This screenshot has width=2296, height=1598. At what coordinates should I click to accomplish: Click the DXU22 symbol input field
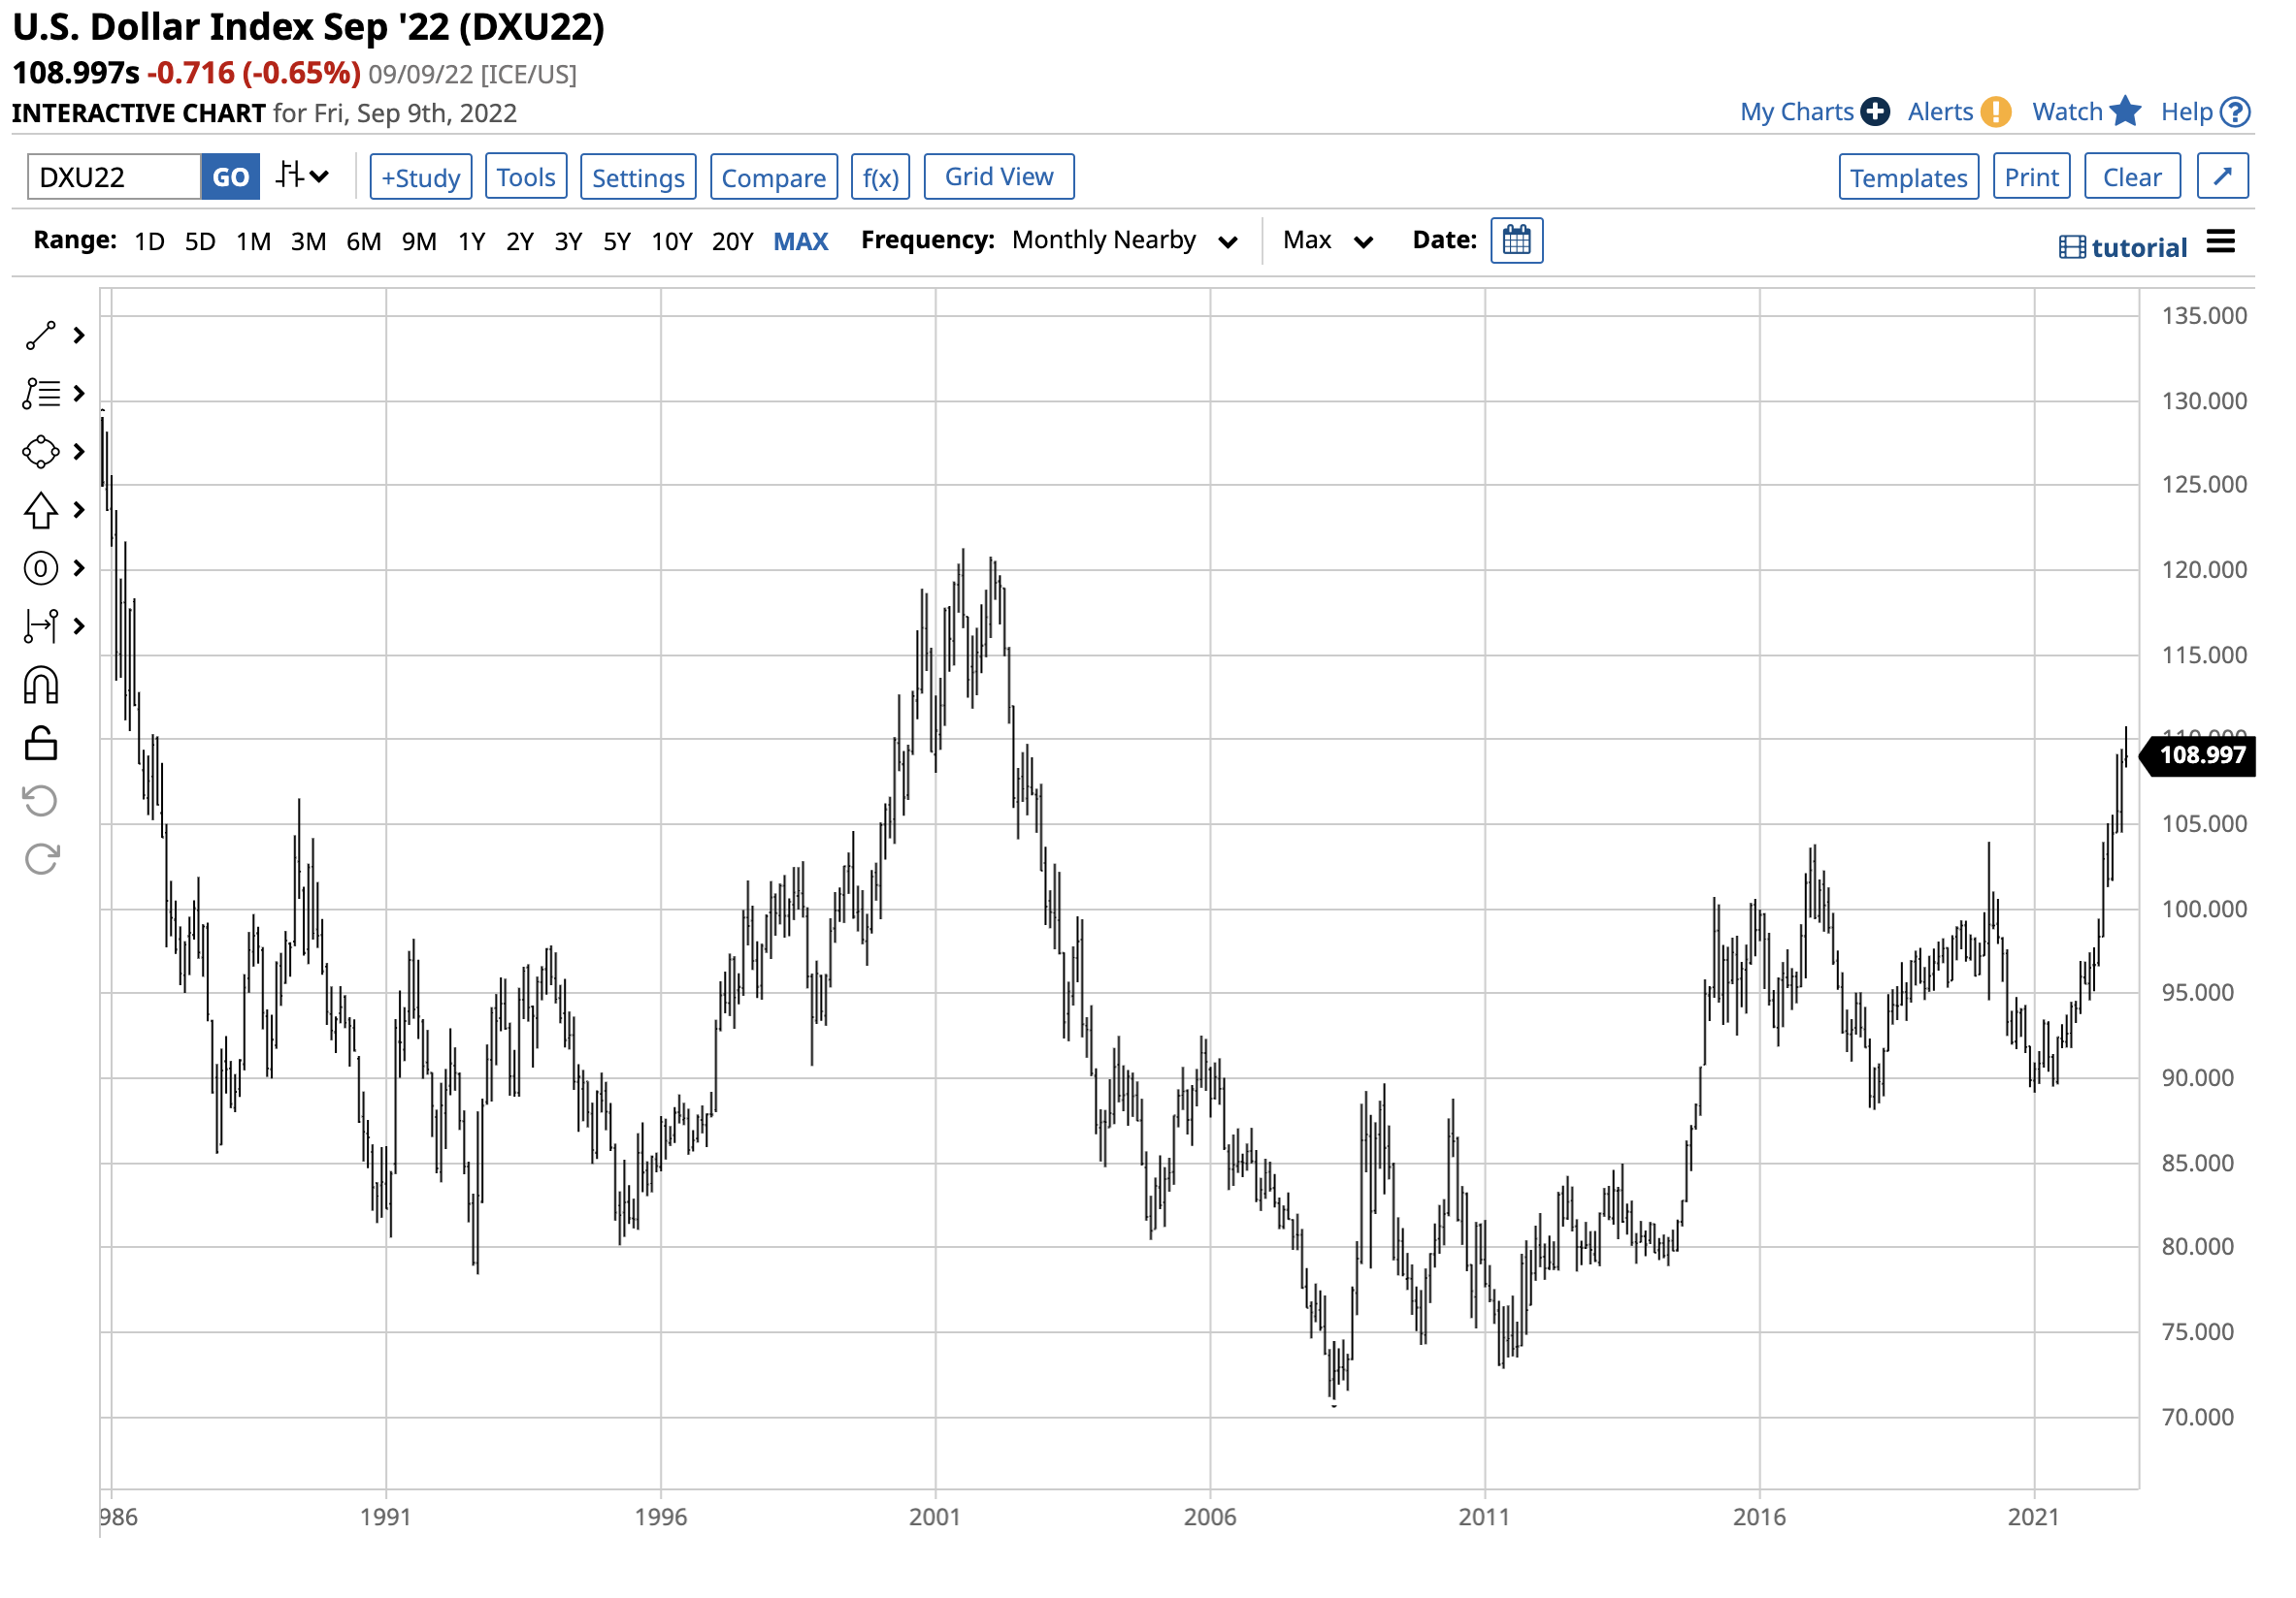point(114,177)
